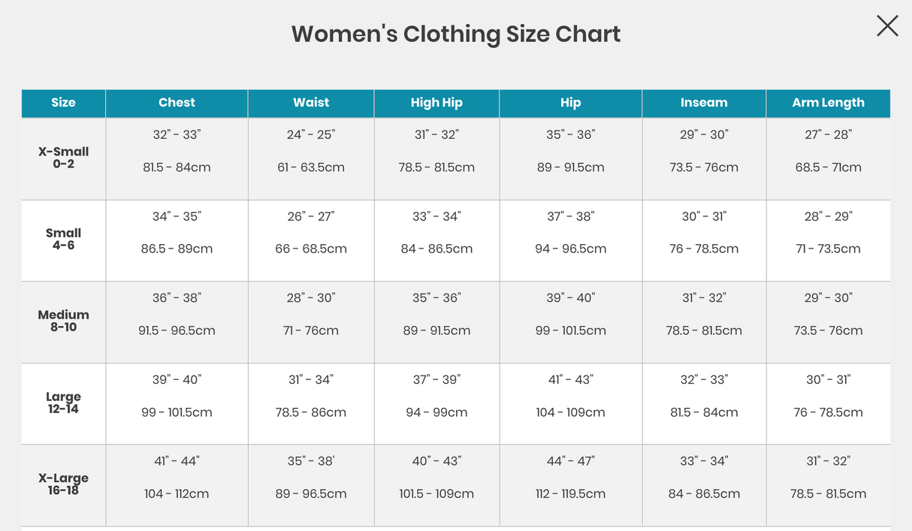
Task: Select the X-Small 0-2 size label
Action: coord(63,158)
